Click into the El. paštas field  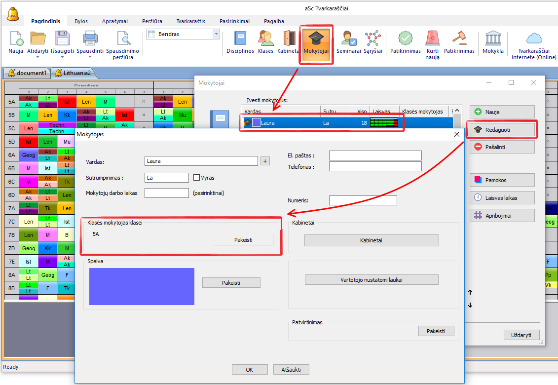pyautogui.click(x=375, y=156)
